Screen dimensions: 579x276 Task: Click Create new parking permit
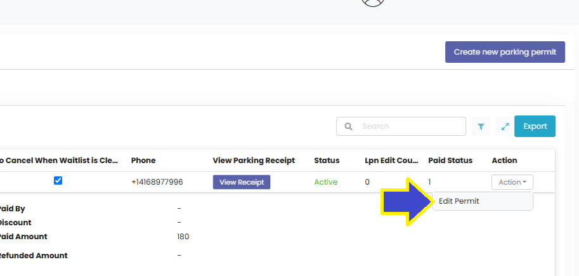505,52
